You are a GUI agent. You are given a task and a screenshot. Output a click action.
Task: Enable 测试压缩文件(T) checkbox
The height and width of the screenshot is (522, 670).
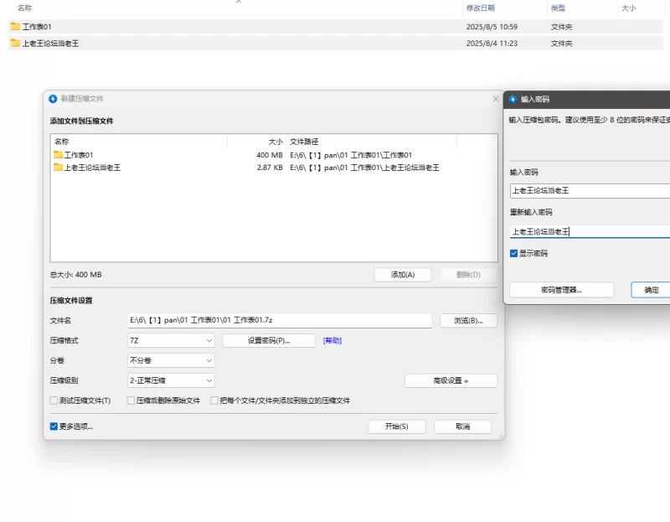[x=54, y=401]
